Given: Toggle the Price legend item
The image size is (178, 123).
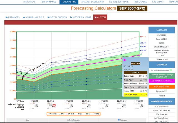Looking at the screenshot, I should [x=79, y=114].
